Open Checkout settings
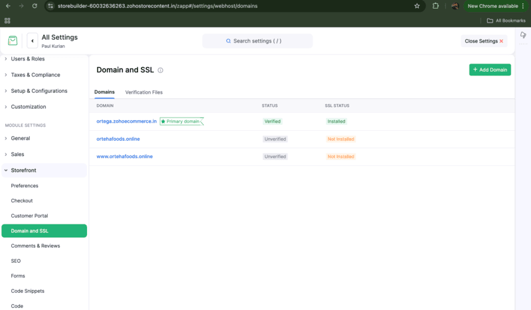Image resolution: width=531 pixels, height=310 pixels. pos(22,200)
